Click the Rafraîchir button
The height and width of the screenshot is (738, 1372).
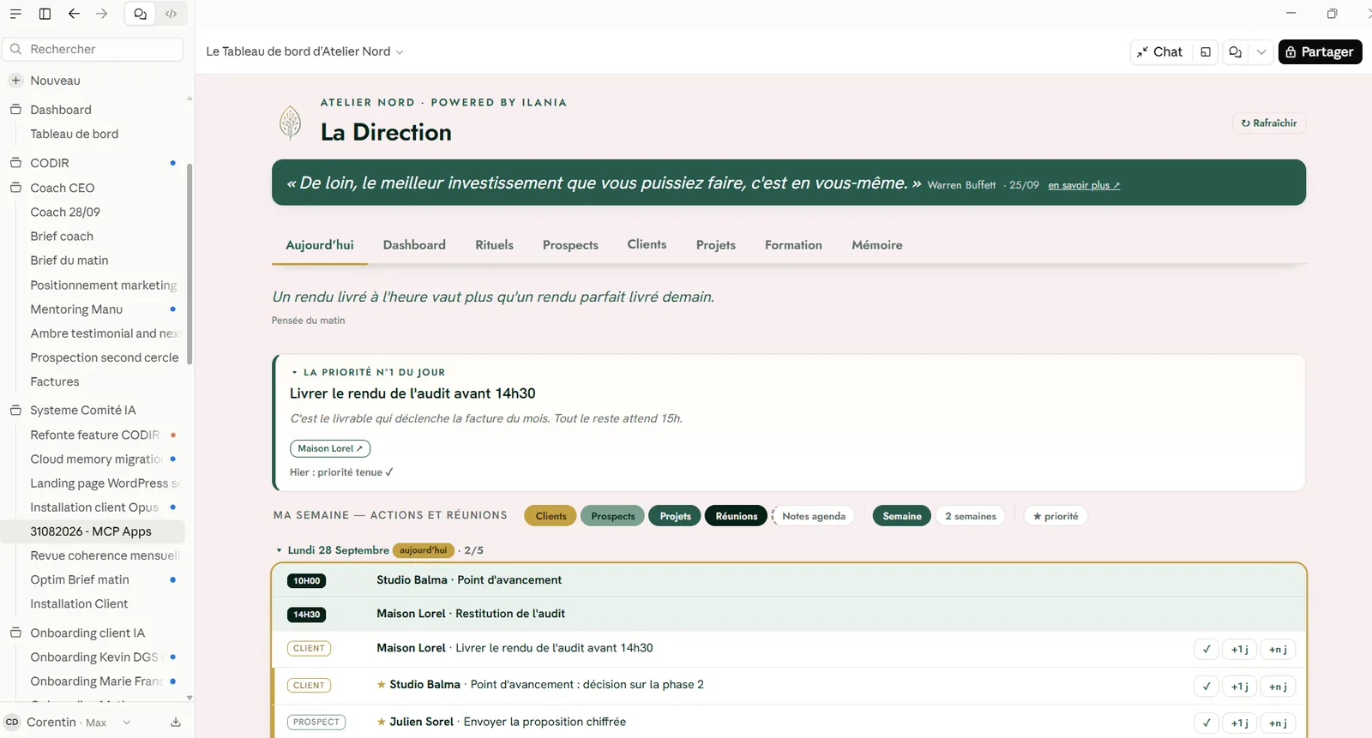click(1269, 123)
